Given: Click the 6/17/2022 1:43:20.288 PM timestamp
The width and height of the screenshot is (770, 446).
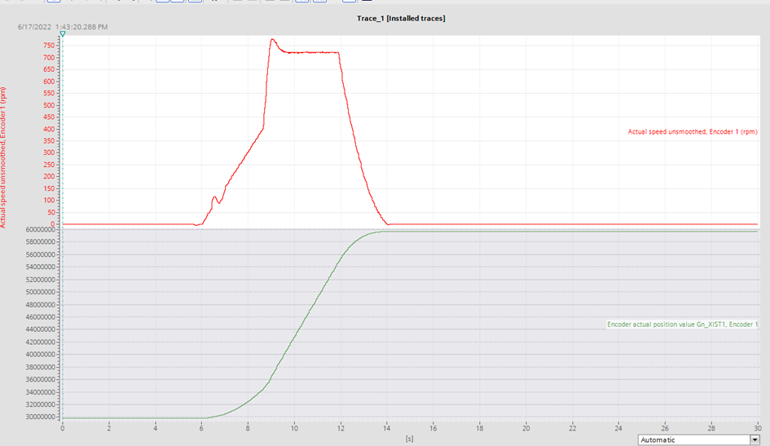Looking at the screenshot, I should pos(63,27).
